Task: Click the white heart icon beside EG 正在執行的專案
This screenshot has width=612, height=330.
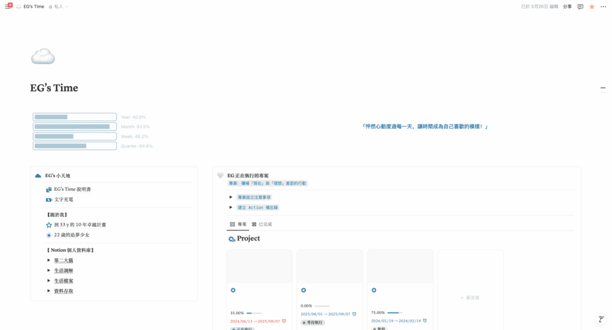Action: click(220, 175)
